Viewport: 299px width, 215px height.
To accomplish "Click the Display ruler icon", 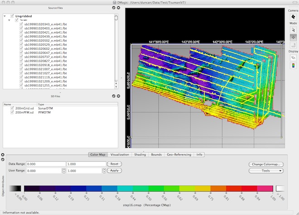I will click(x=293, y=58).
